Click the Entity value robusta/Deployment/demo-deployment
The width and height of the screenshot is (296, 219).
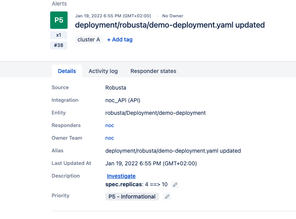pyautogui.click(x=155, y=113)
